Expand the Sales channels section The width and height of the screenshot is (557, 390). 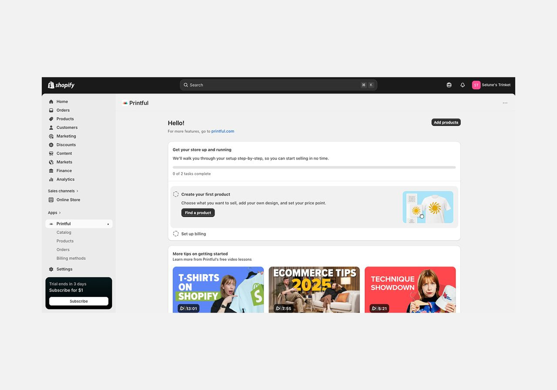[x=63, y=191]
